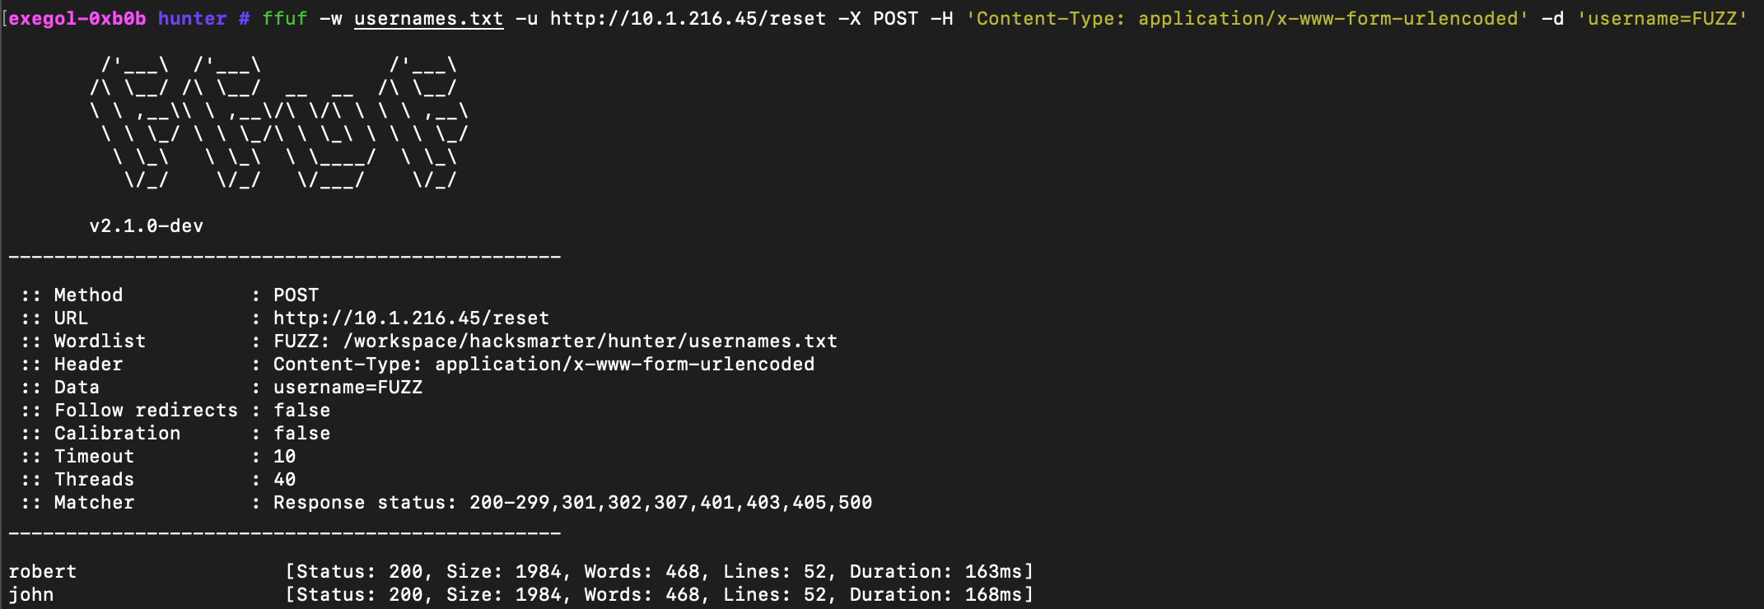Viewport: 1764px width, 609px height.
Task: Click the exegol-0xb0b prompt label
Action: [77, 18]
